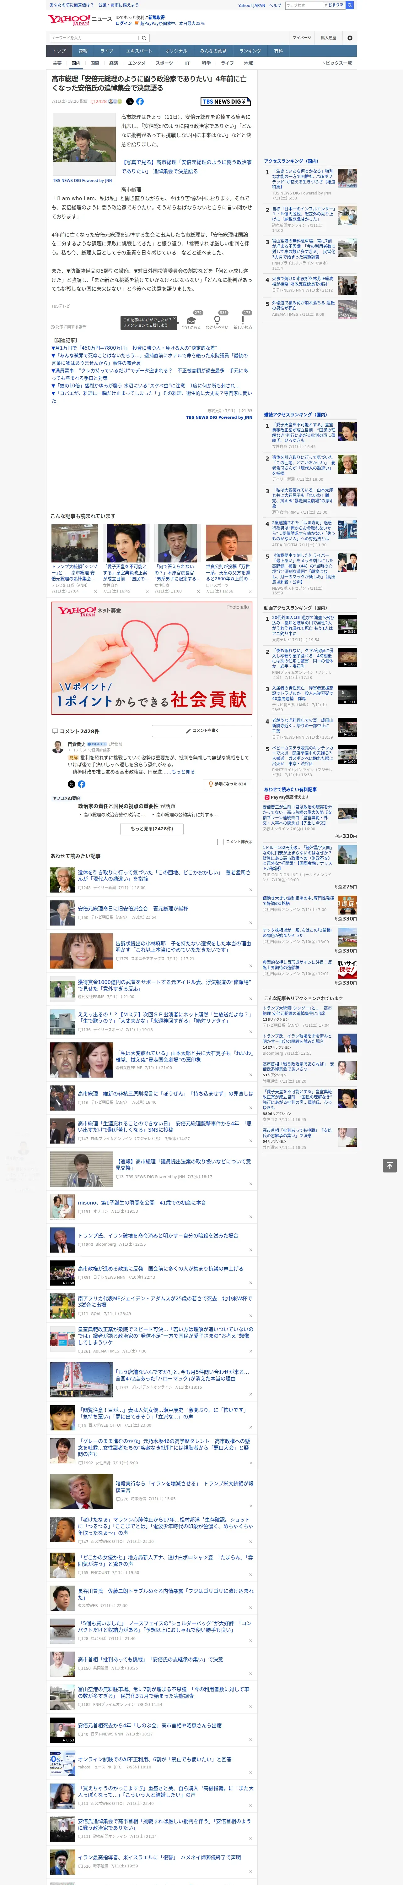403x1885 pixels.
Task: Click the ヘルプ link in header
Action: [x=275, y=5]
